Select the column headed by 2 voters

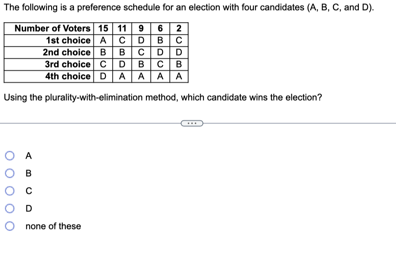coord(179,29)
